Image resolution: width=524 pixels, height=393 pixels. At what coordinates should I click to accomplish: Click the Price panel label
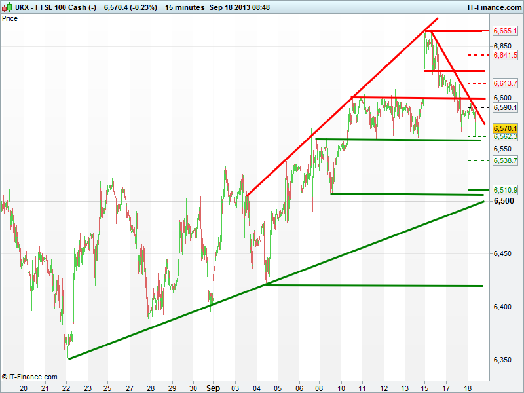(x=10, y=18)
